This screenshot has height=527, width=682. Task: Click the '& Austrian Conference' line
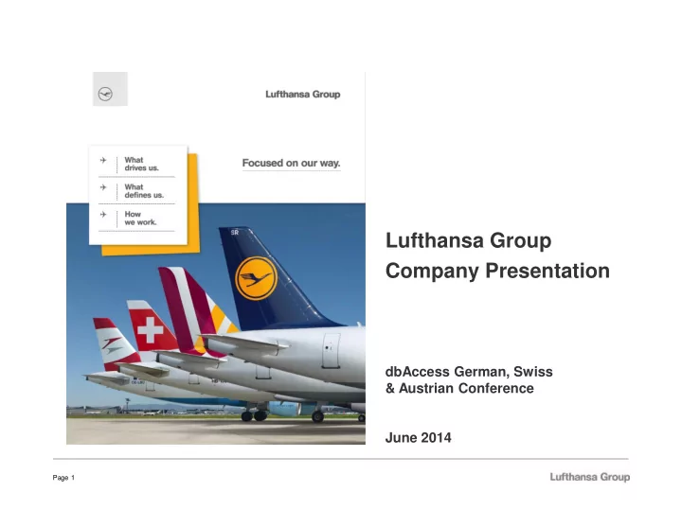coord(459,388)
